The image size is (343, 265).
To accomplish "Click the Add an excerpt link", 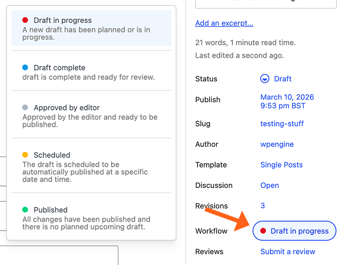I will pos(224,23).
